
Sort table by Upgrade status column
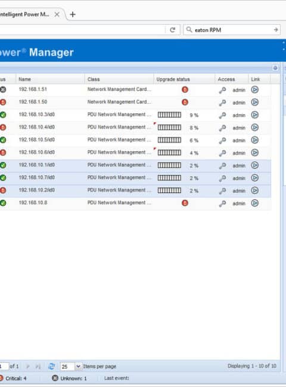184,79
